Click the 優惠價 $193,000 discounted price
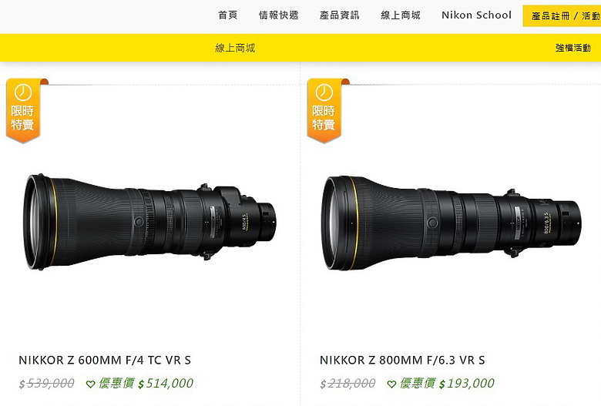Screen dimensions: 601x406 tap(447, 384)
